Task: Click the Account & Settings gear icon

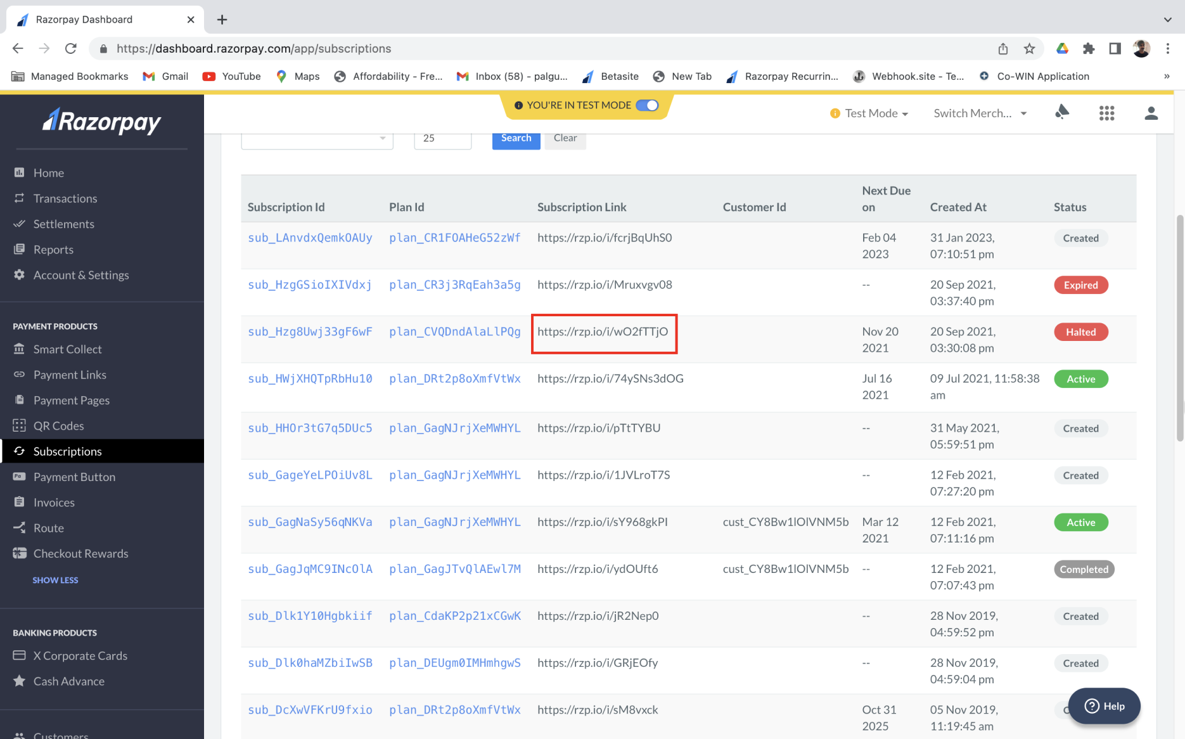Action: coord(20,274)
